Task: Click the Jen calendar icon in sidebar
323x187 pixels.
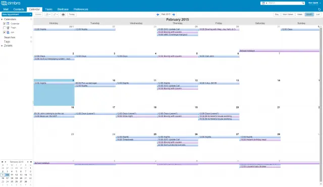Action: point(8,32)
